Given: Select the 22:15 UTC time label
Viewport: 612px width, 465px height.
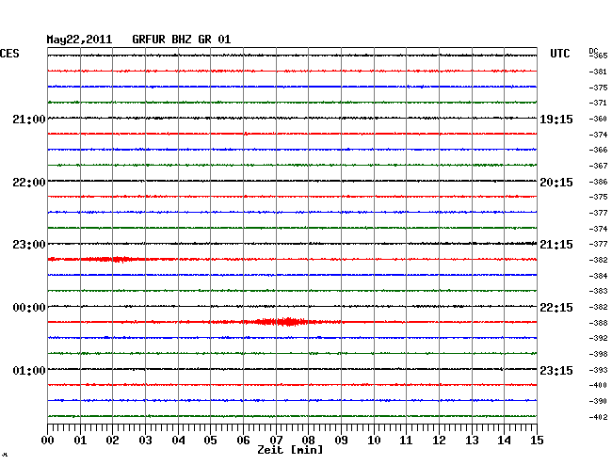Looking at the screenshot, I should point(556,308).
